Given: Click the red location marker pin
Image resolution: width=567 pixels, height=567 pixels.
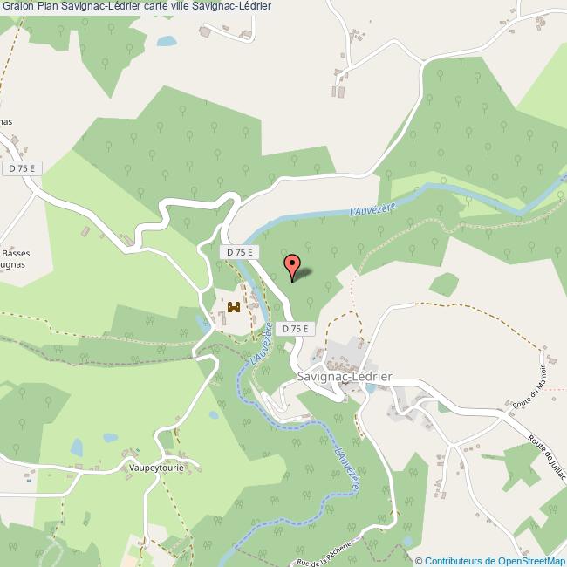Looking at the screenshot, I should pos(292,268).
